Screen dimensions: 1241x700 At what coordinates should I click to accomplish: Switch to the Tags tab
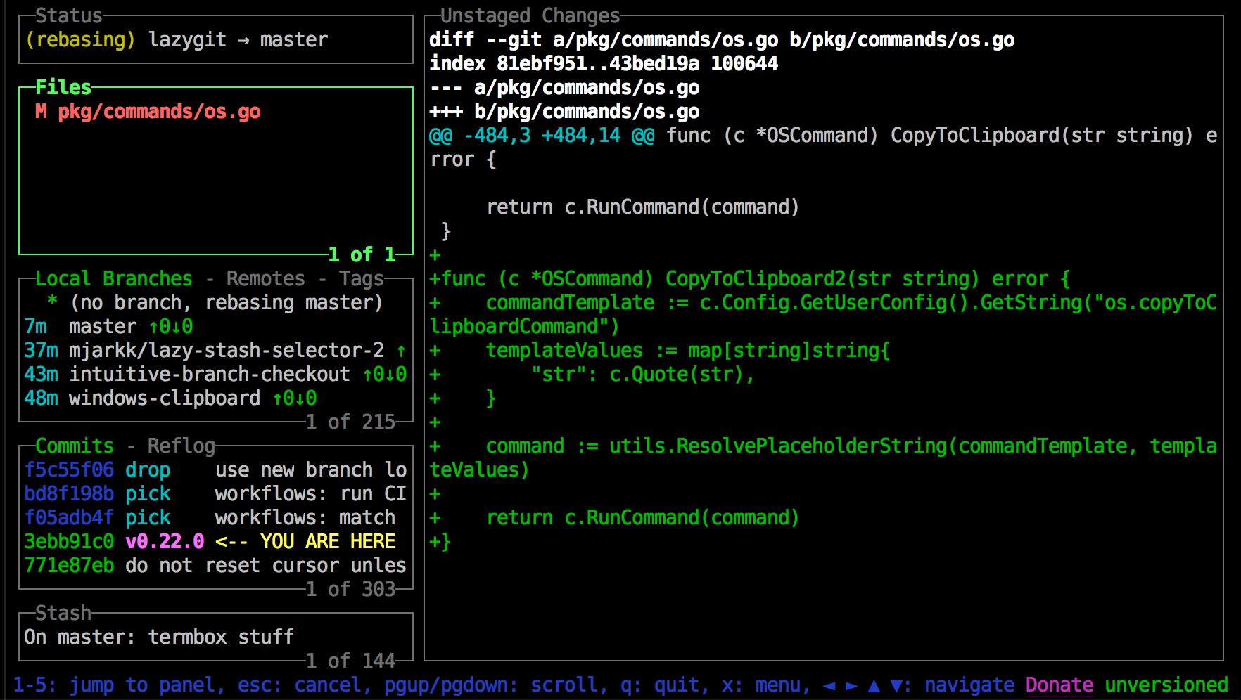(361, 278)
